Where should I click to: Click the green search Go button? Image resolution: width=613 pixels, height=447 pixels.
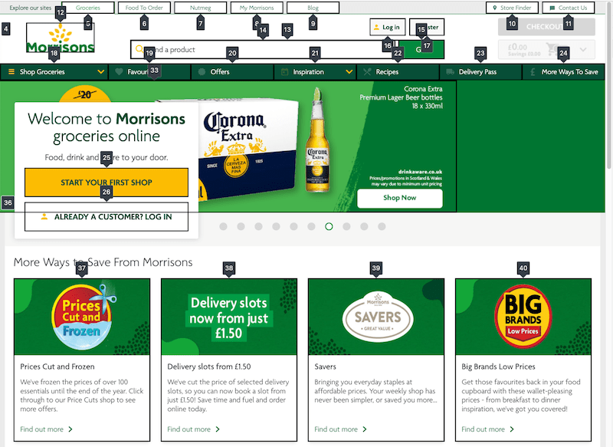pos(421,50)
